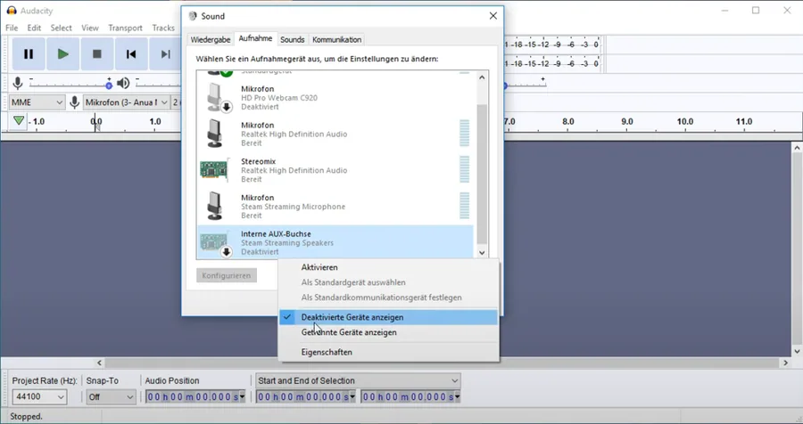Viewport: 803px width, 424px height.
Task: Click the horizontal scrollbar right arrow
Action: point(785,363)
